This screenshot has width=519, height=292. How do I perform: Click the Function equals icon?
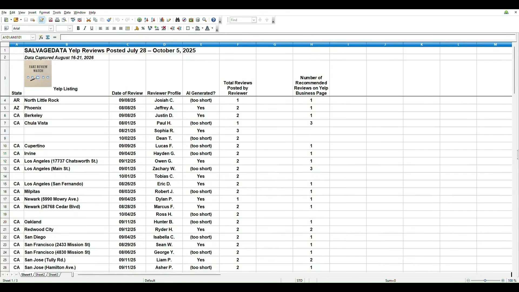click(55, 37)
